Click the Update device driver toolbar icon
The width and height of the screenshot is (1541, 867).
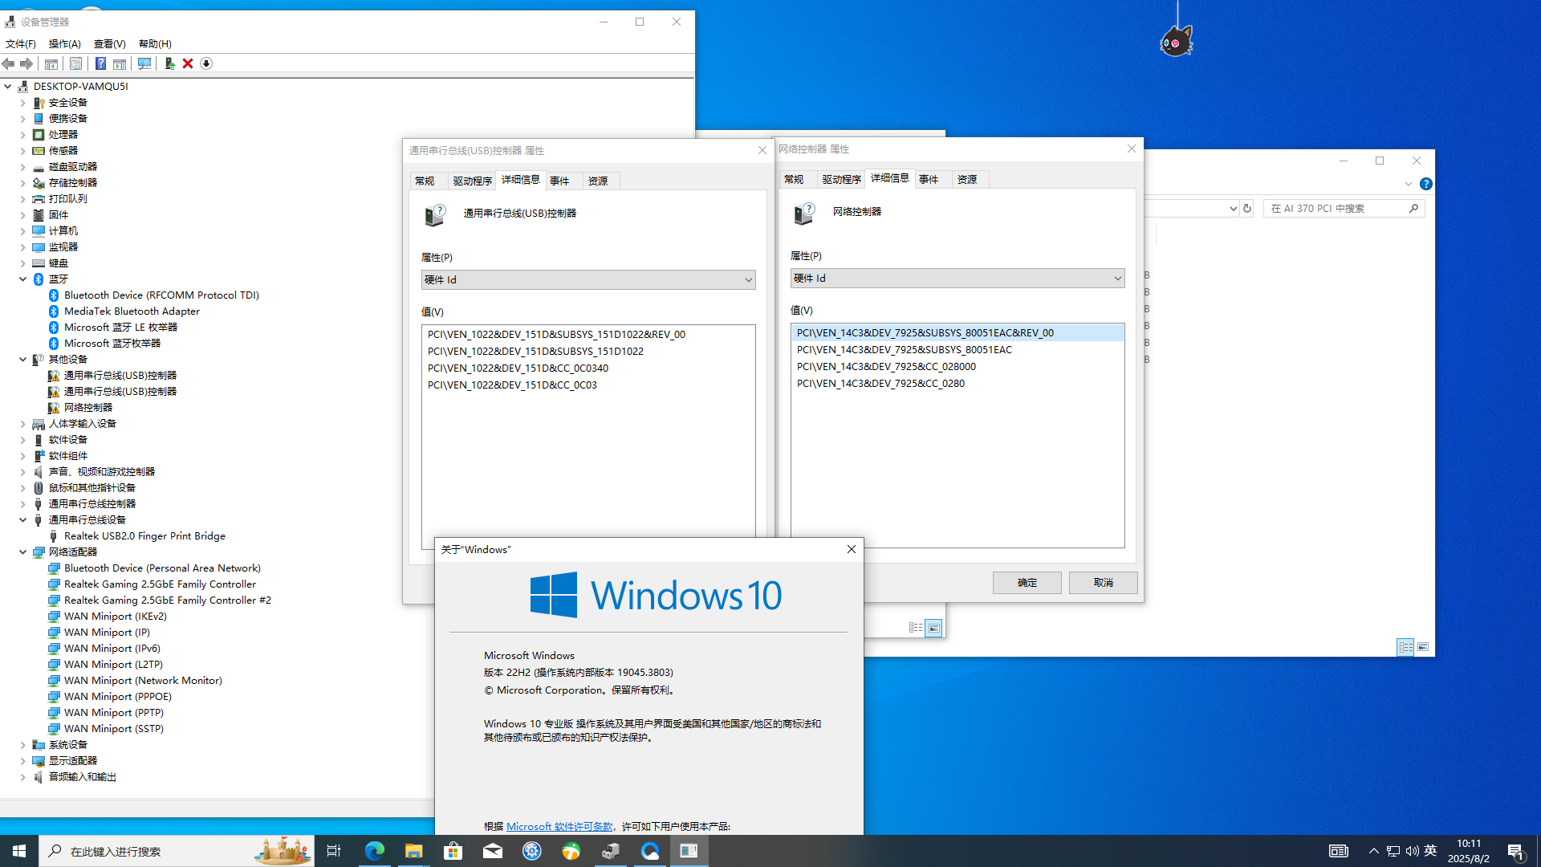coord(169,63)
